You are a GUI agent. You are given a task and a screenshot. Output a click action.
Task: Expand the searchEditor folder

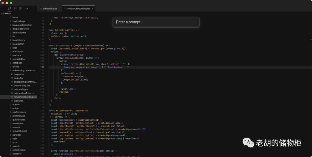point(18,150)
